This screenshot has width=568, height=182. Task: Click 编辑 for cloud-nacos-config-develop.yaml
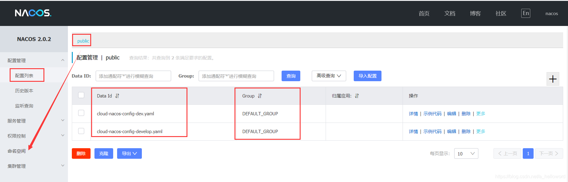[452, 132]
